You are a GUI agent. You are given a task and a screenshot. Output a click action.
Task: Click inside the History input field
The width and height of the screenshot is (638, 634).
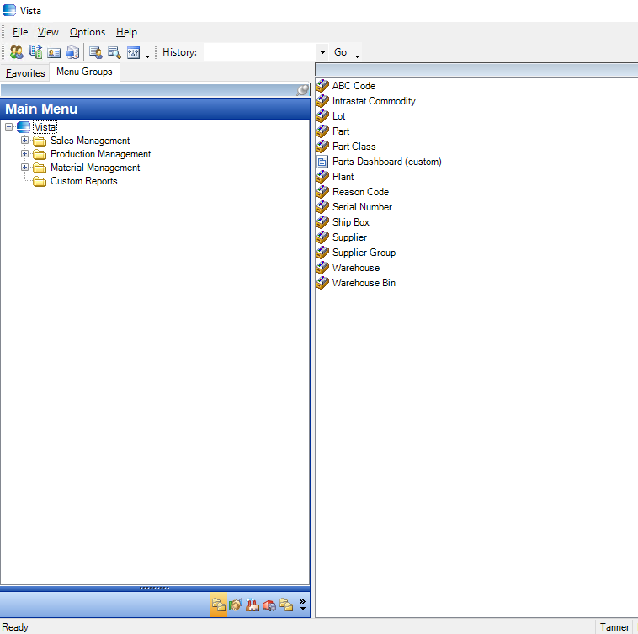point(260,52)
